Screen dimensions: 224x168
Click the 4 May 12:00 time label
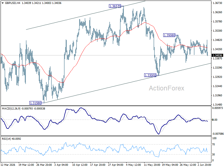coord(134,165)
